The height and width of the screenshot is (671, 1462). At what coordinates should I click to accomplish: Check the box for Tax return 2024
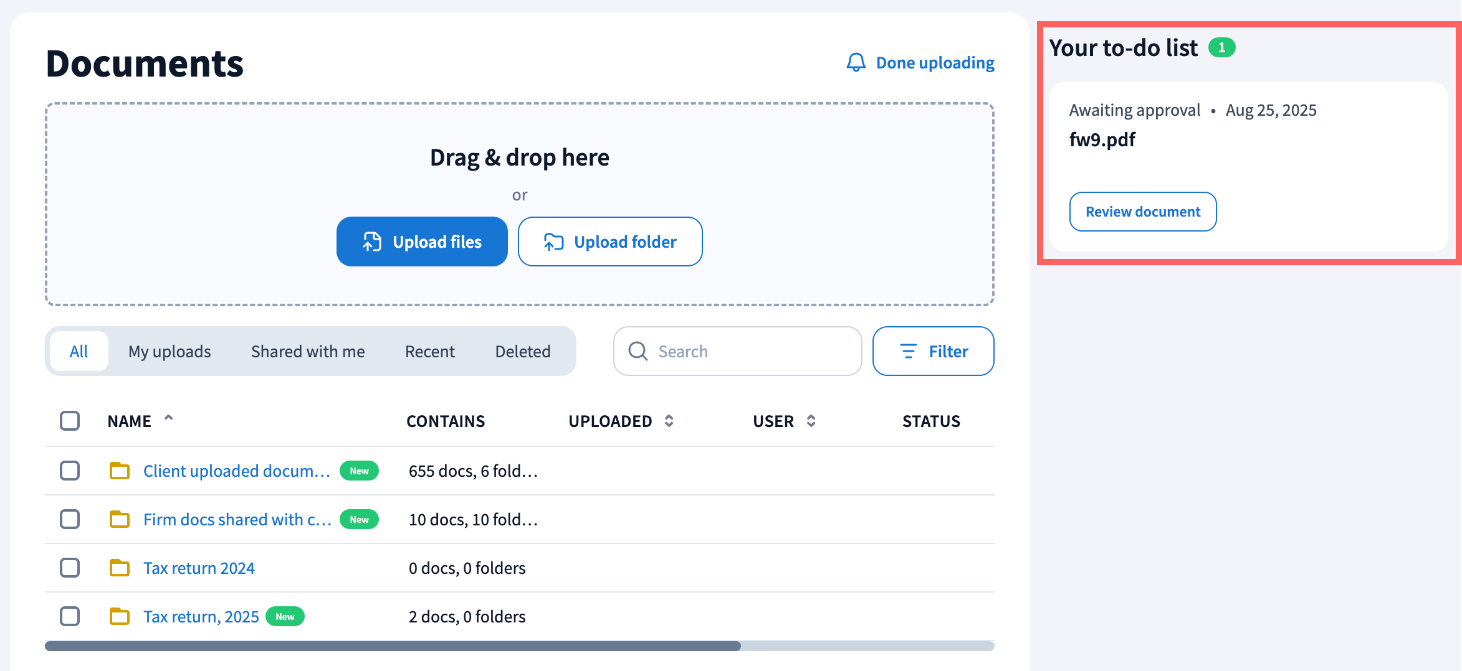click(x=70, y=568)
